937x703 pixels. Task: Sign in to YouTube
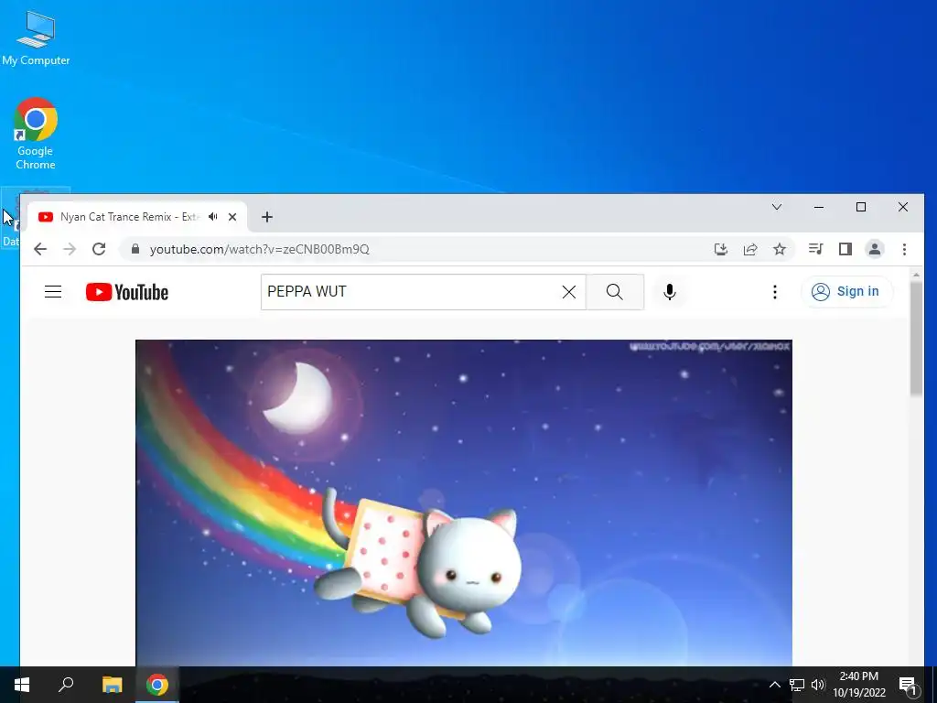tap(846, 292)
